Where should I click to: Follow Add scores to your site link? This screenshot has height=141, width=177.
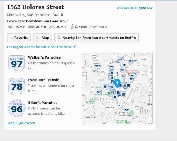[x=135, y=8]
